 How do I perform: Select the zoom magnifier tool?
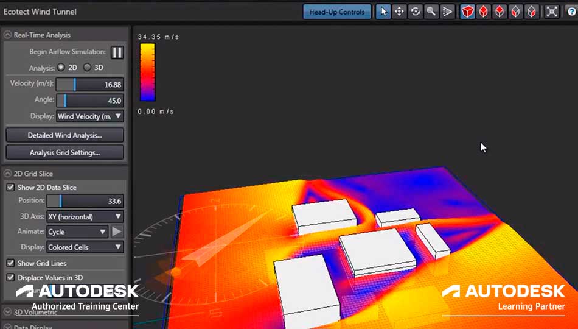click(x=431, y=12)
